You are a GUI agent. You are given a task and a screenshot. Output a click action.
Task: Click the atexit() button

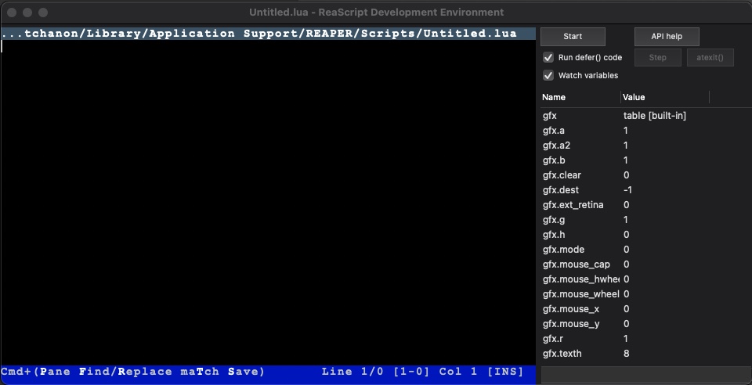(x=710, y=57)
